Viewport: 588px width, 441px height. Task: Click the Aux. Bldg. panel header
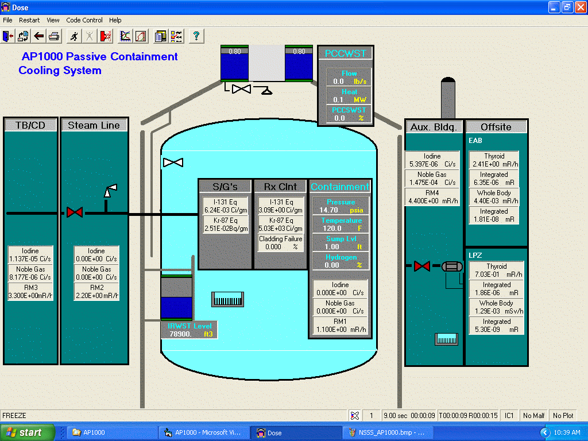434,127
